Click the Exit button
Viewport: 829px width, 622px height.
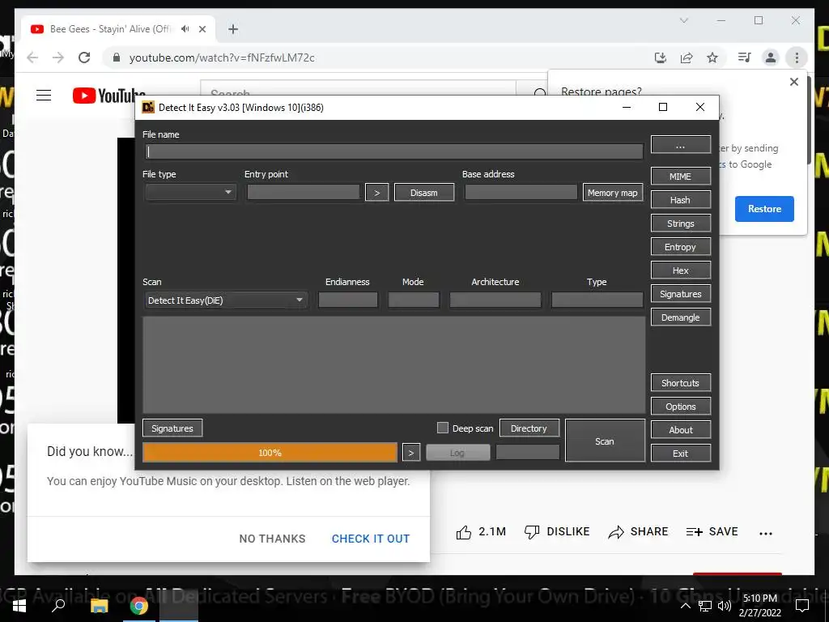coord(680,454)
